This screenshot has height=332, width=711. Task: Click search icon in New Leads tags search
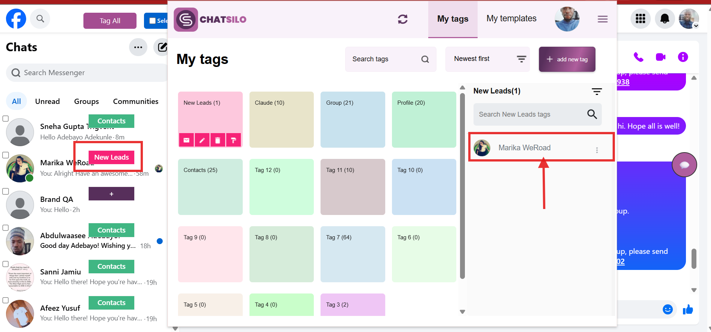tap(592, 114)
